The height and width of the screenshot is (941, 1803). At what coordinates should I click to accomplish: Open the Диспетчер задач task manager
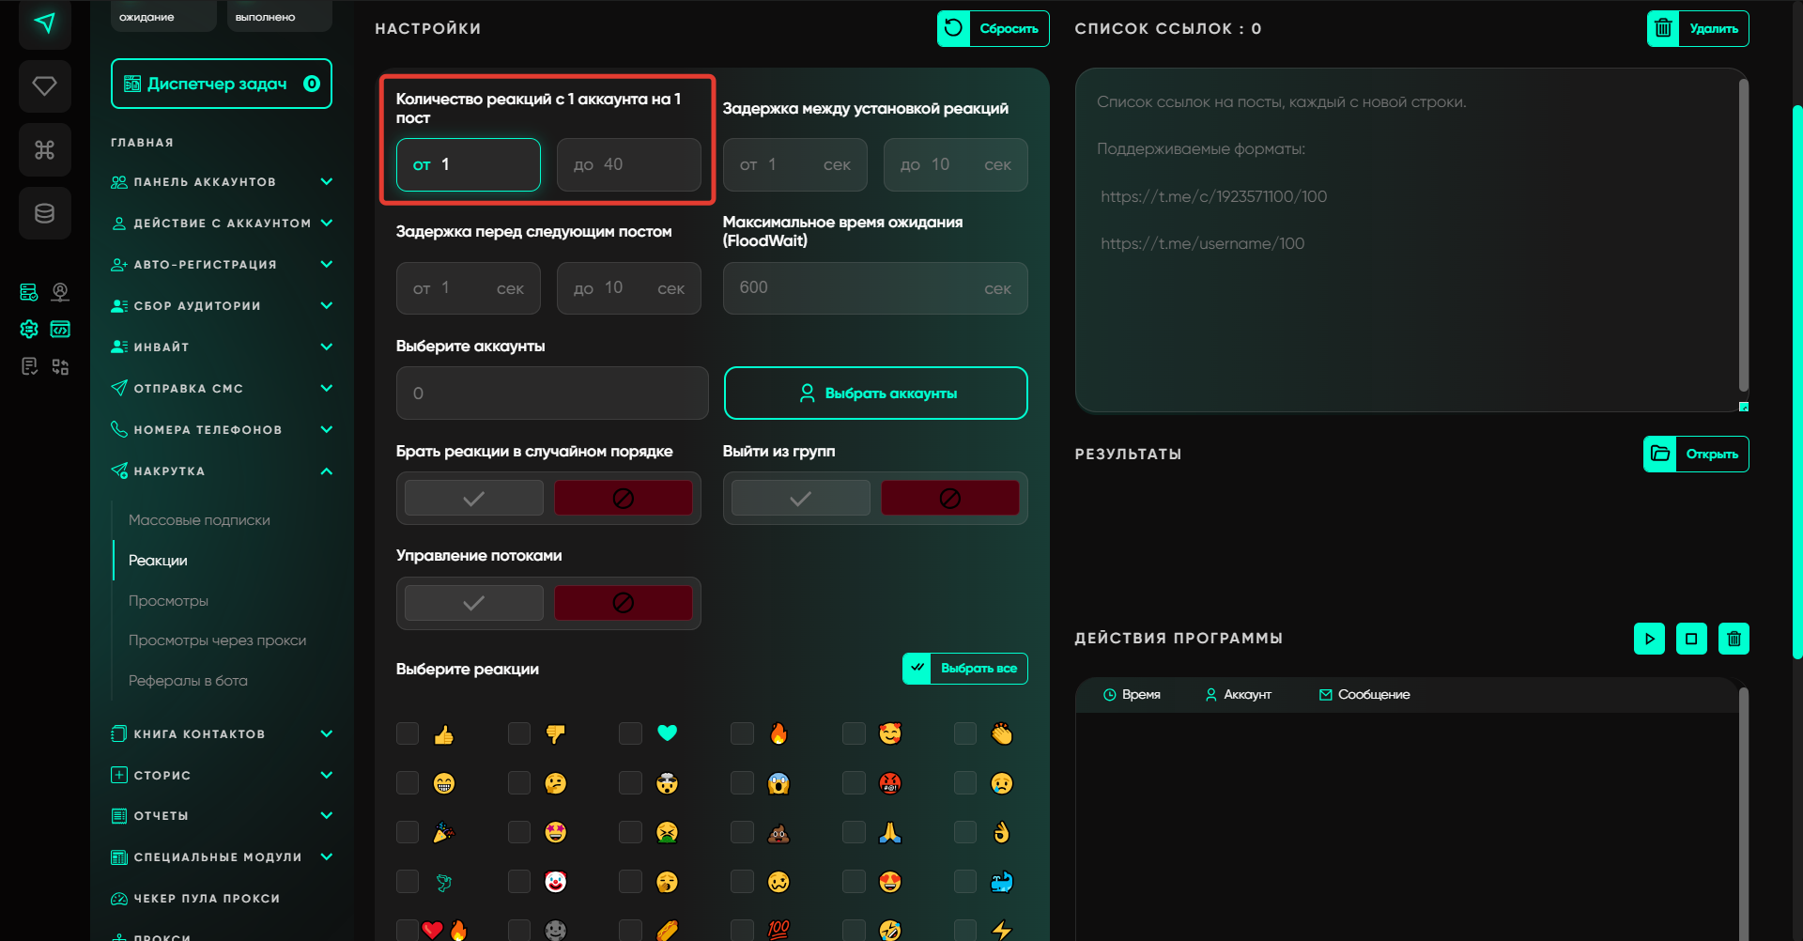point(222,85)
